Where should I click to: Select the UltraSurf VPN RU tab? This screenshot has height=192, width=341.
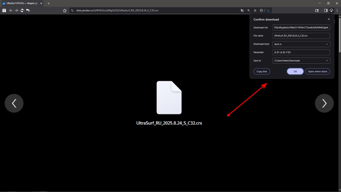tap(22, 3)
